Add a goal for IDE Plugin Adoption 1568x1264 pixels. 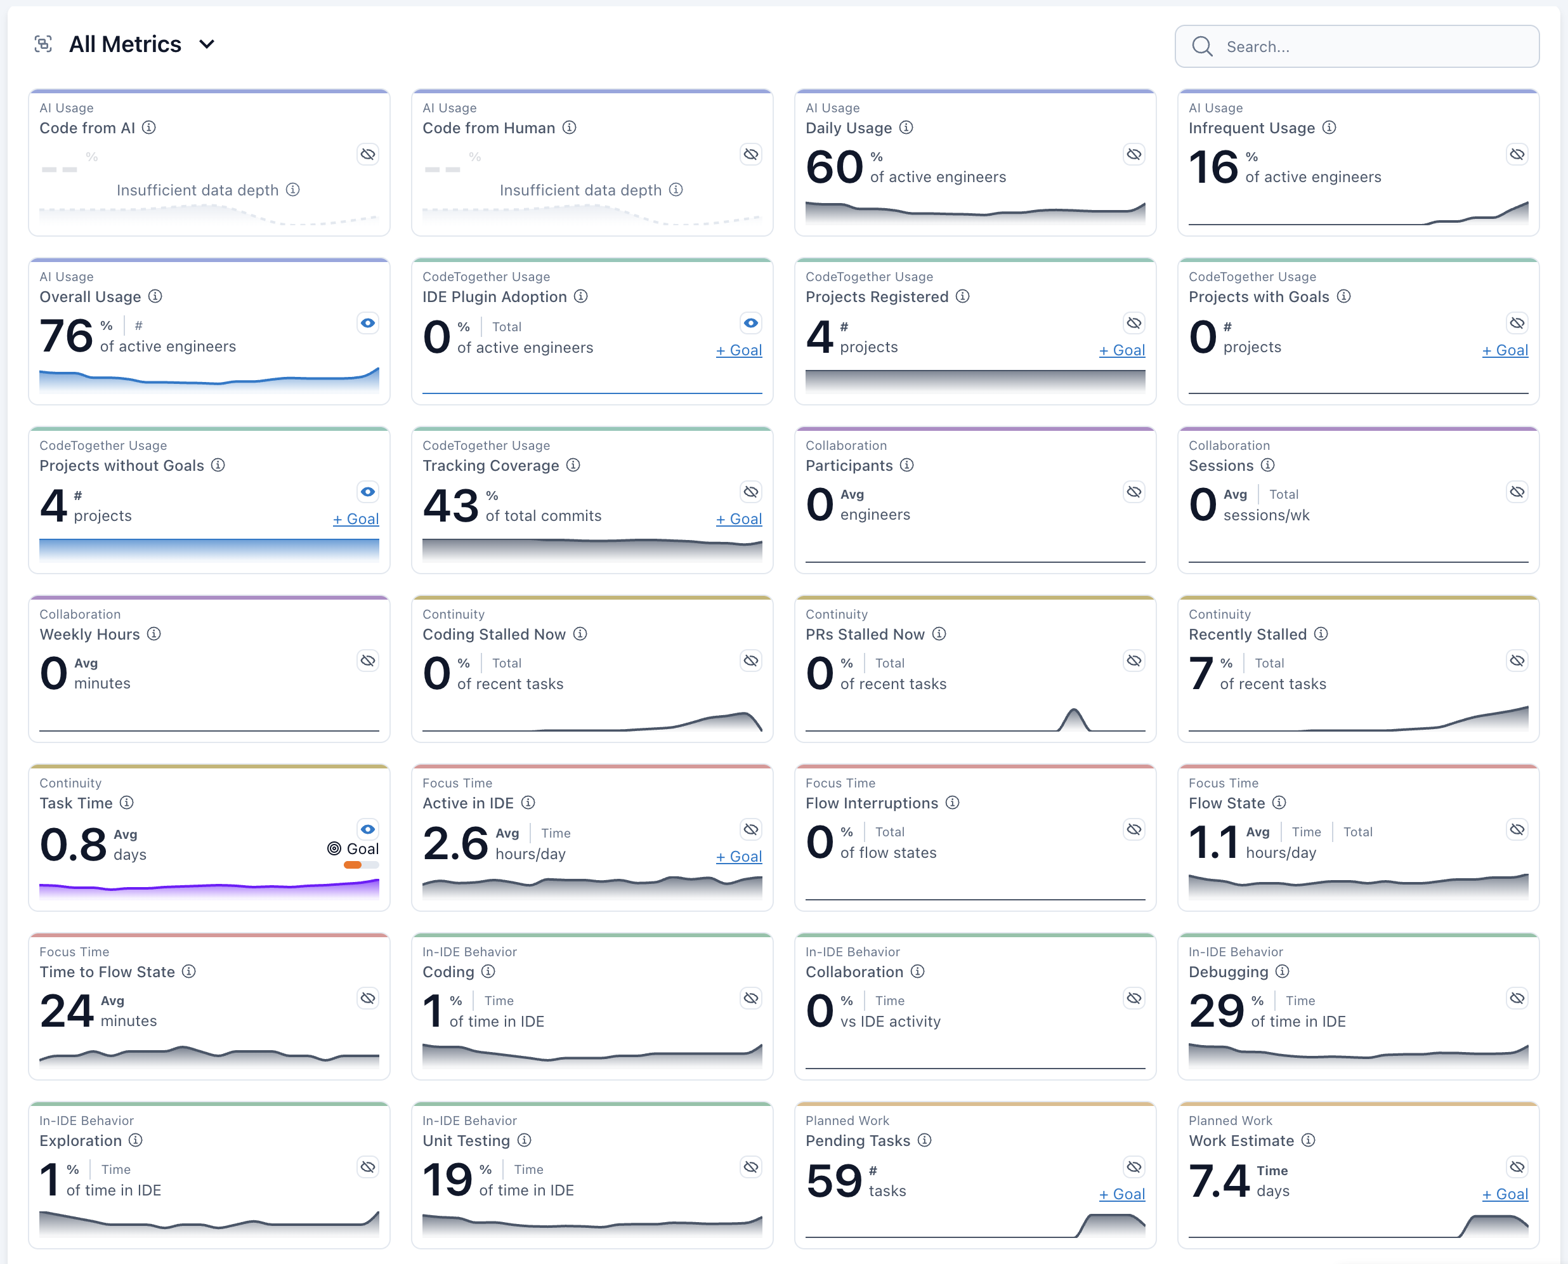[x=740, y=350]
